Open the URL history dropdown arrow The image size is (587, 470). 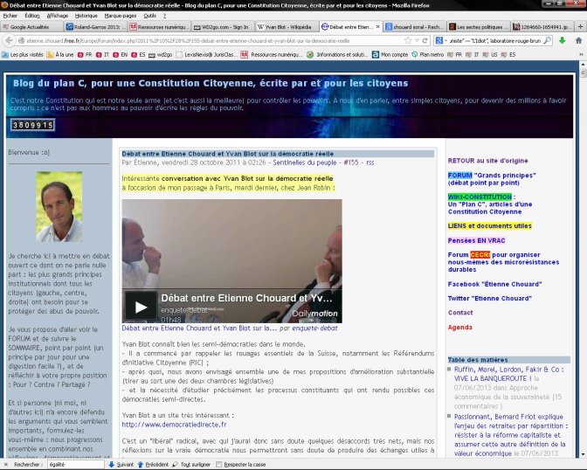417,40
